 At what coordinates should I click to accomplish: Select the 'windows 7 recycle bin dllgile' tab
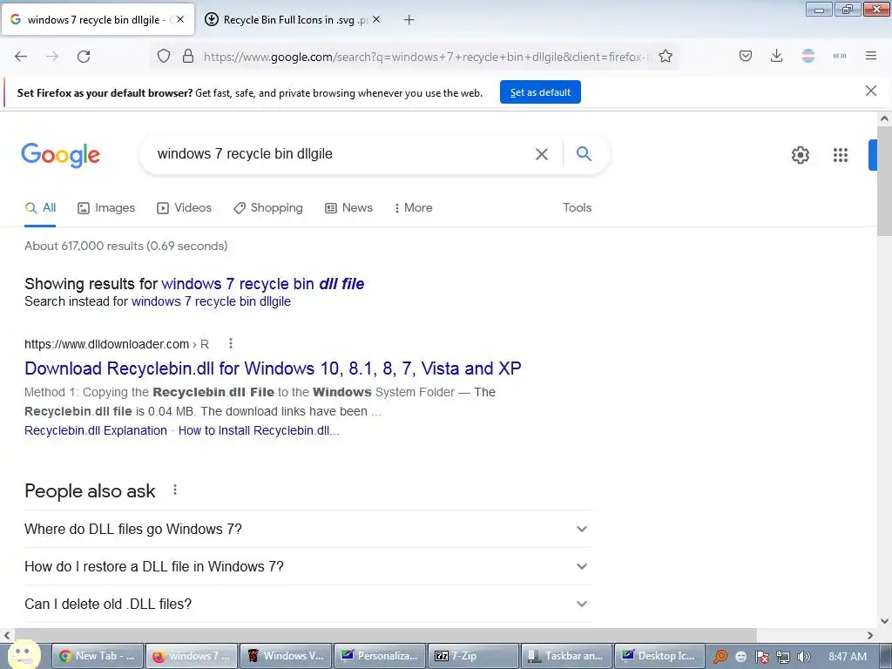coord(98,20)
